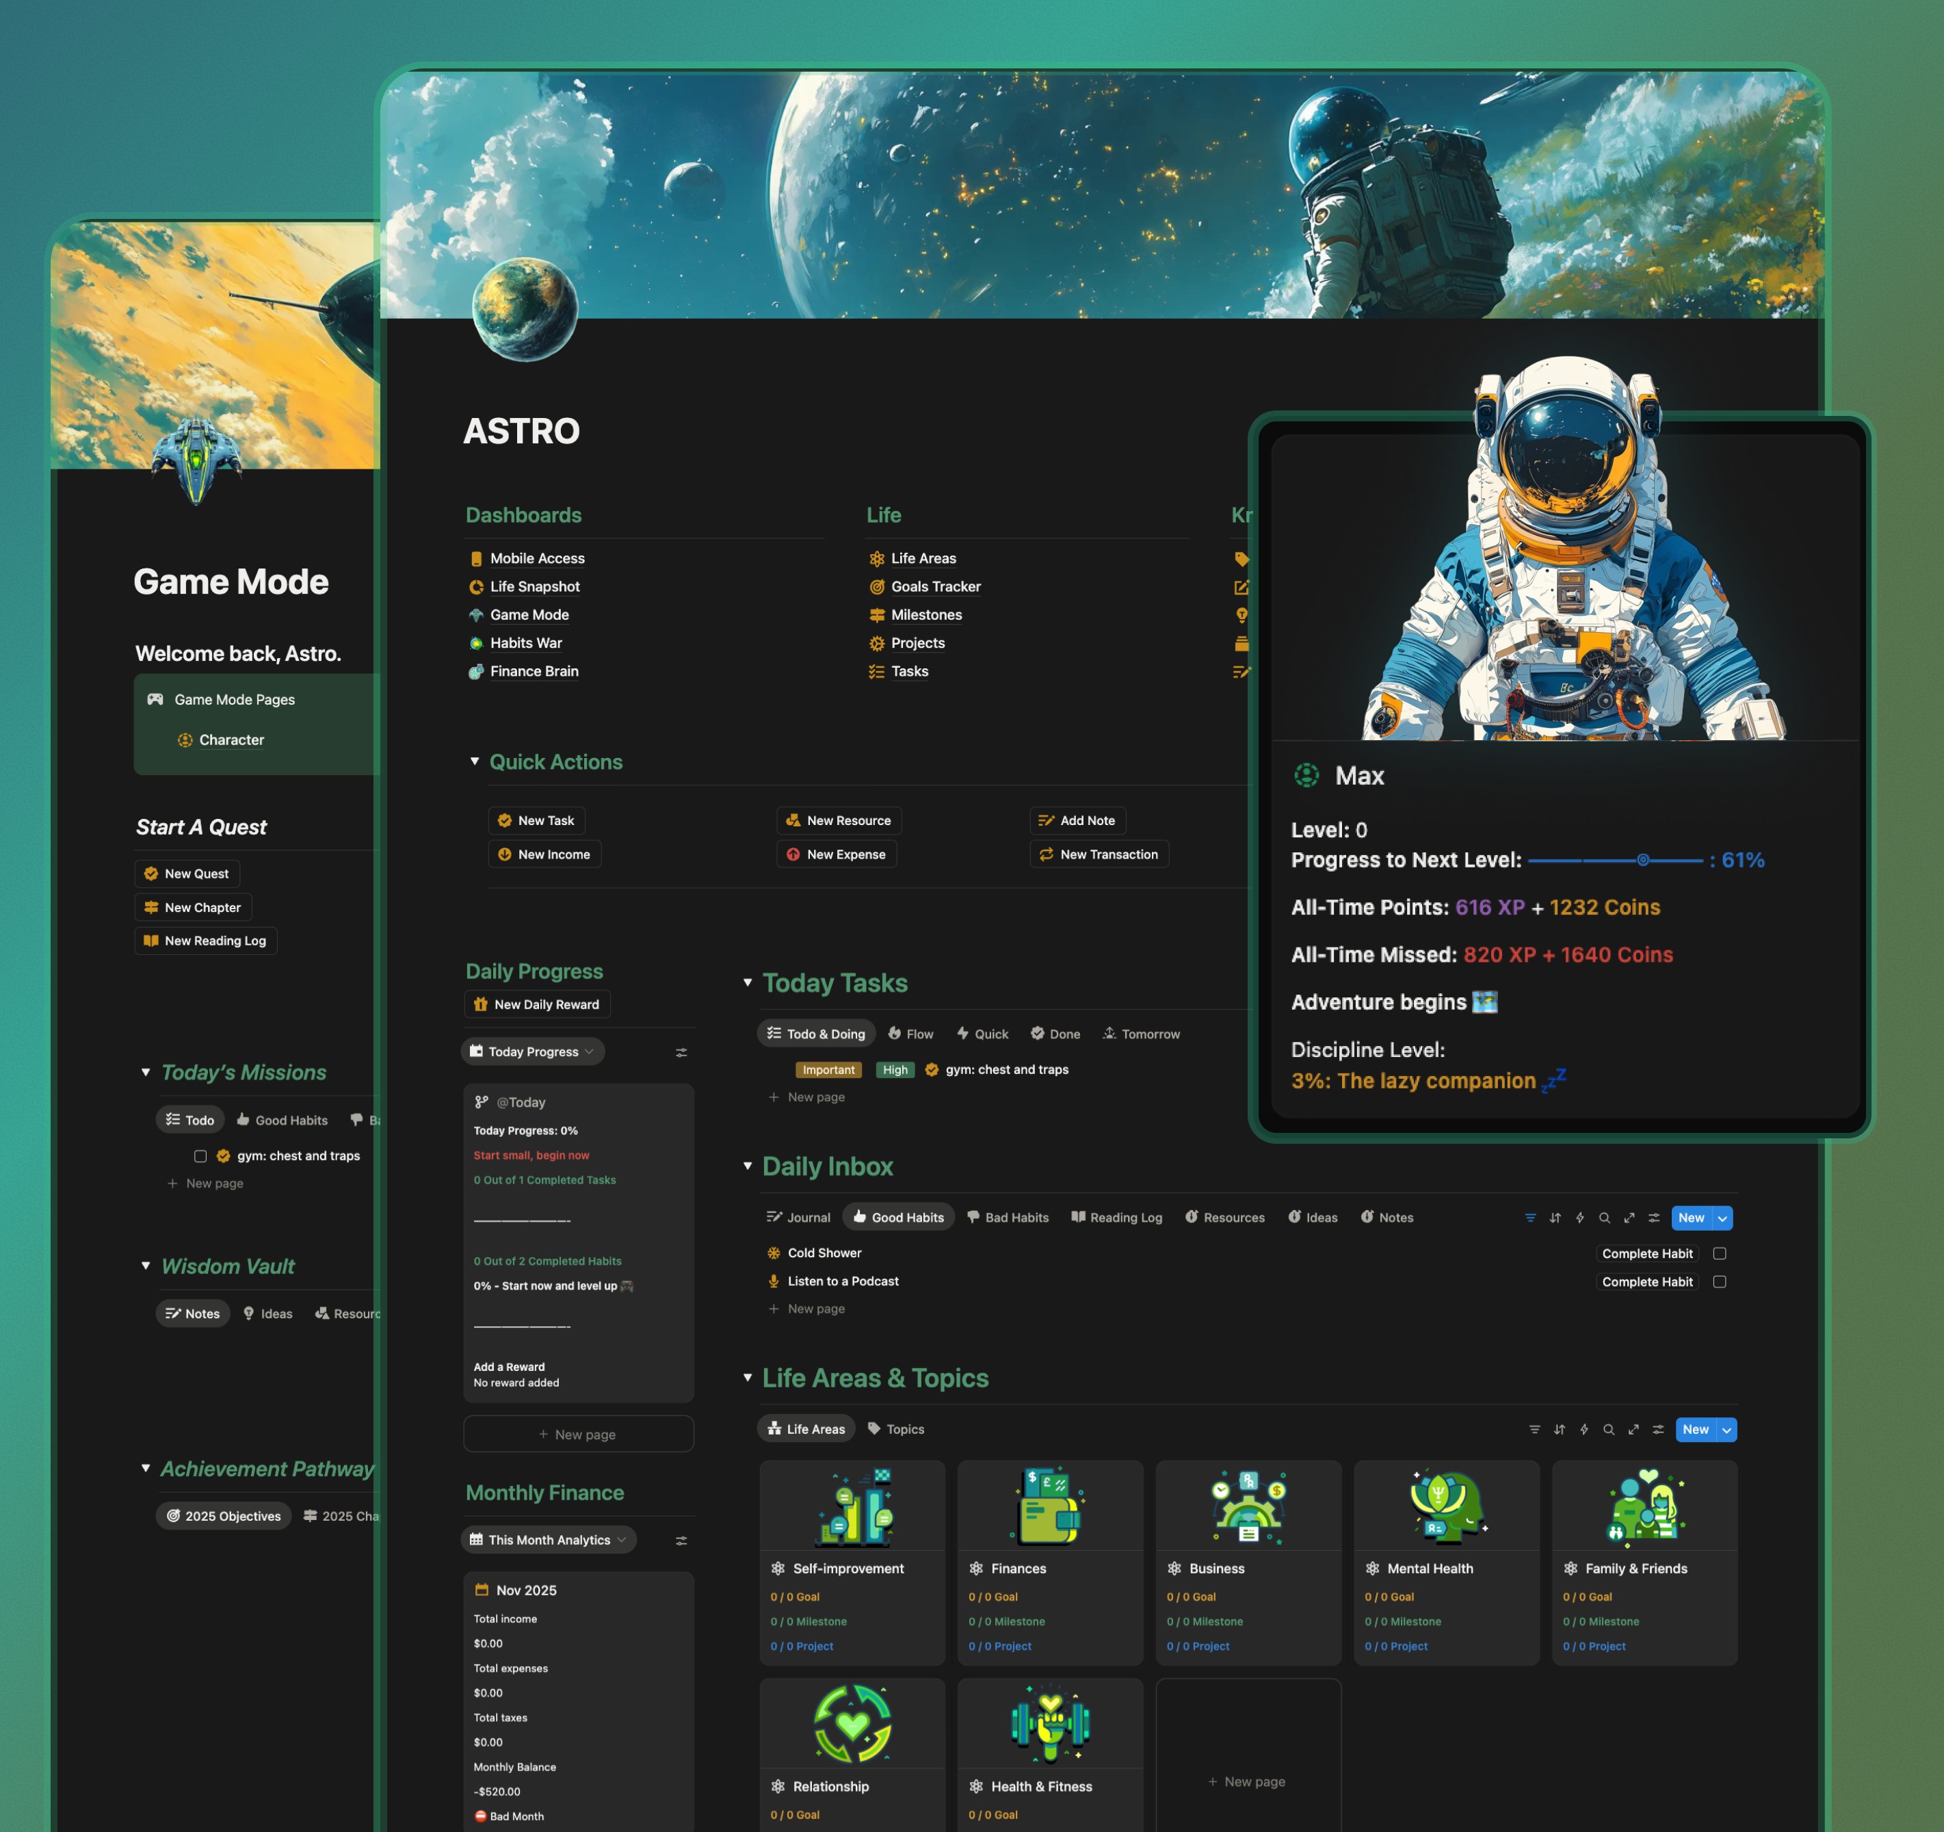Click the Mental Health card illustration
The height and width of the screenshot is (1832, 1944).
click(x=1446, y=1506)
